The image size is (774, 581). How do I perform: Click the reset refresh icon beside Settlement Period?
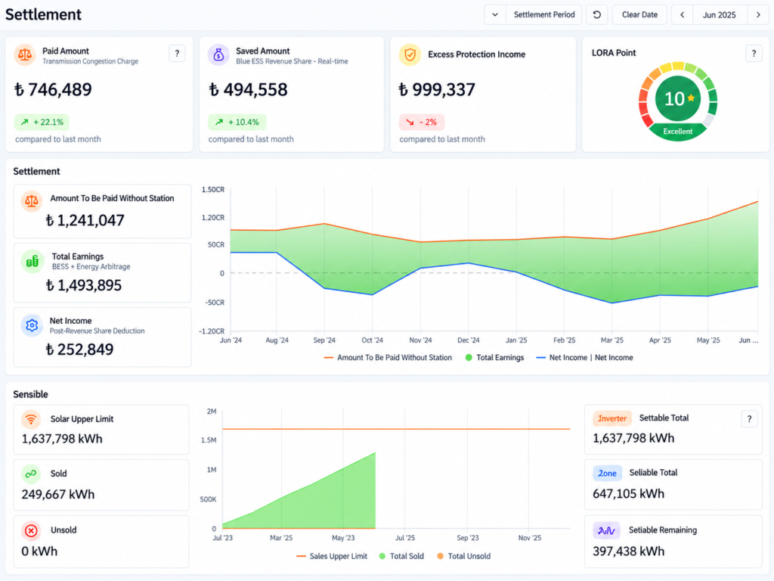[x=597, y=15]
